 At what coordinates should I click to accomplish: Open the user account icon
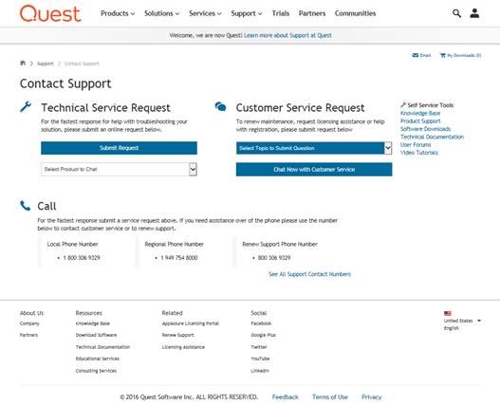pyautogui.click(x=474, y=13)
